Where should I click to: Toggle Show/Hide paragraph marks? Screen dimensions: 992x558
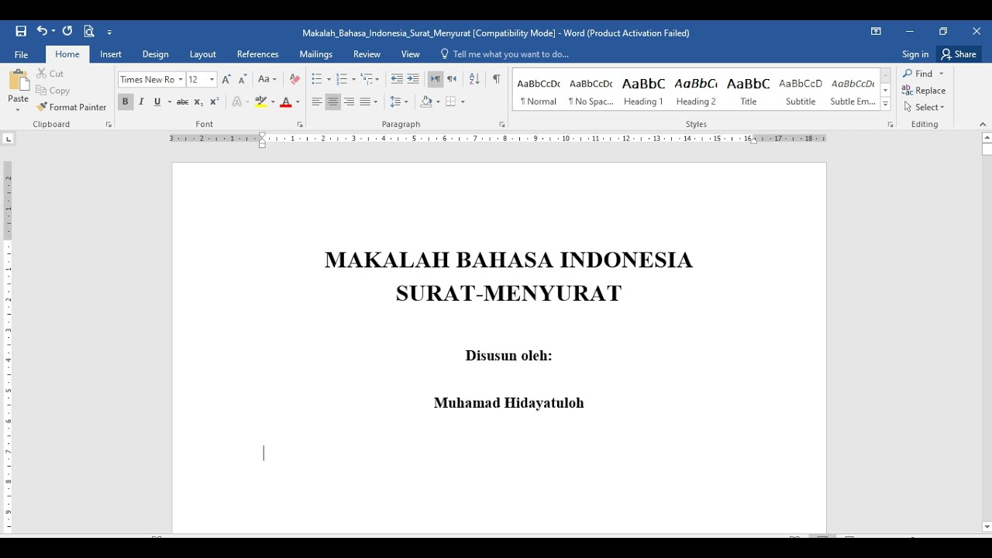click(496, 79)
